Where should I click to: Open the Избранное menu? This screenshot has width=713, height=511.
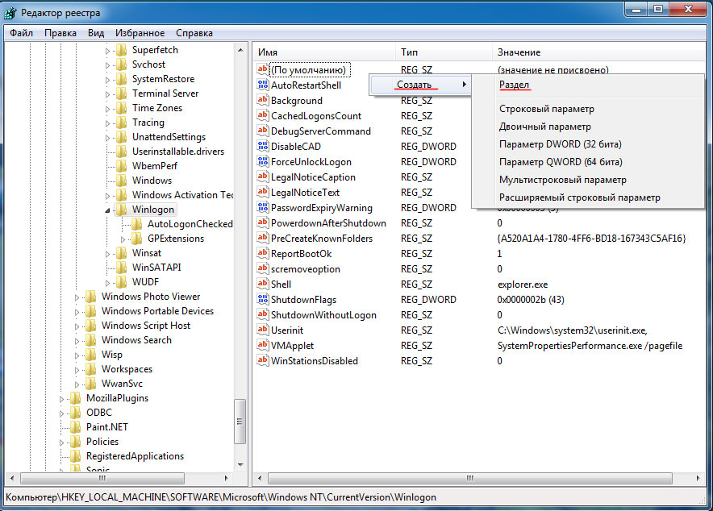tap(140, 33)
